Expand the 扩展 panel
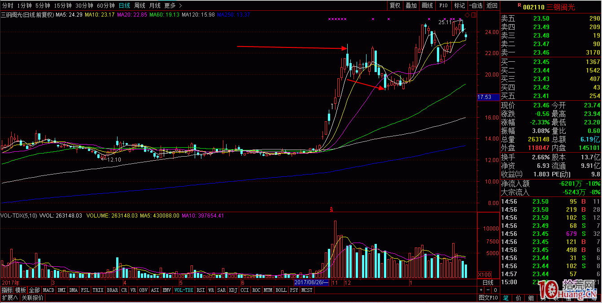 pyautogui.click(x=9, y=298)
